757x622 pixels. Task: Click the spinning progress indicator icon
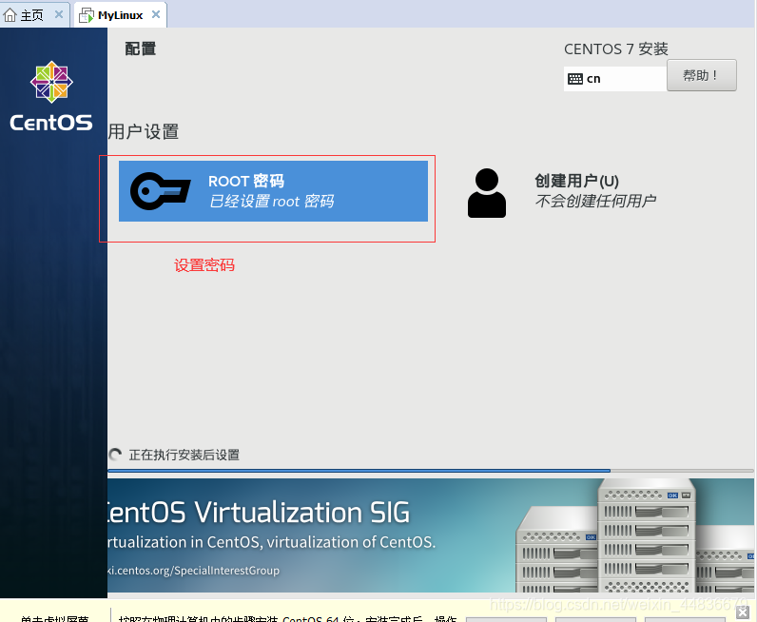[x=115, y=455]
